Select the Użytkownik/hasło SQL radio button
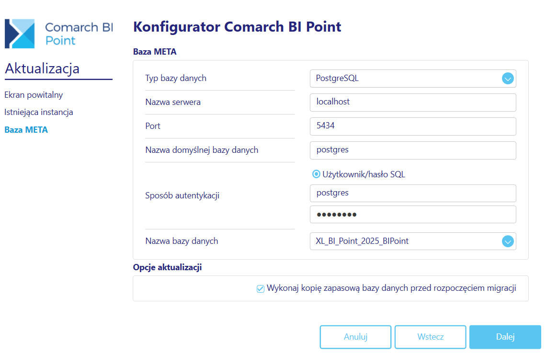Viewport: 546px width, 355px height. (316, 174)
